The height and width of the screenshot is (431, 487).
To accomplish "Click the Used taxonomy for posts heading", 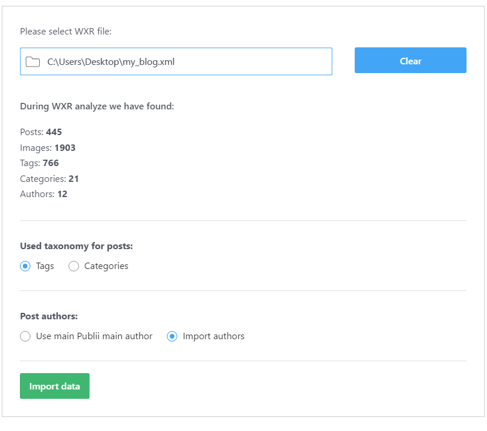I will (x=76, y=246).
